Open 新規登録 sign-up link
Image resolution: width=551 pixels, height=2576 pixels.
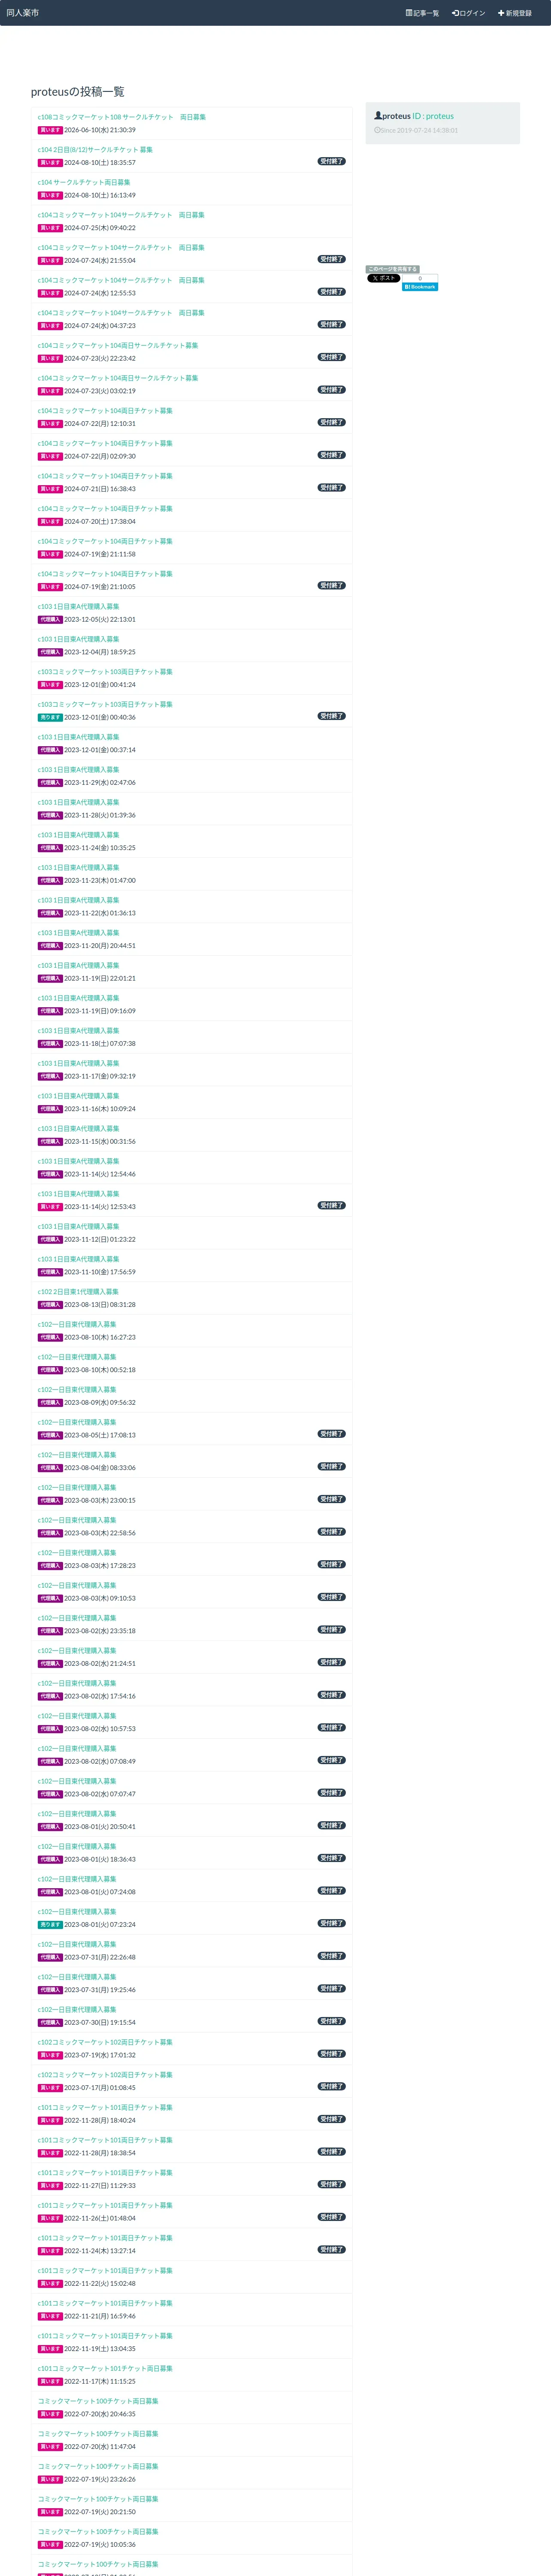[x=515, y=13]
